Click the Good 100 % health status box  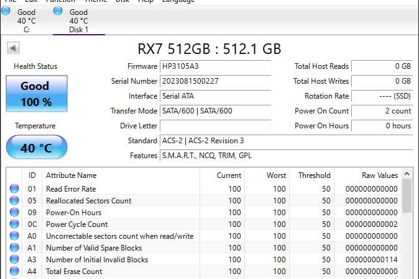(36, 94)
